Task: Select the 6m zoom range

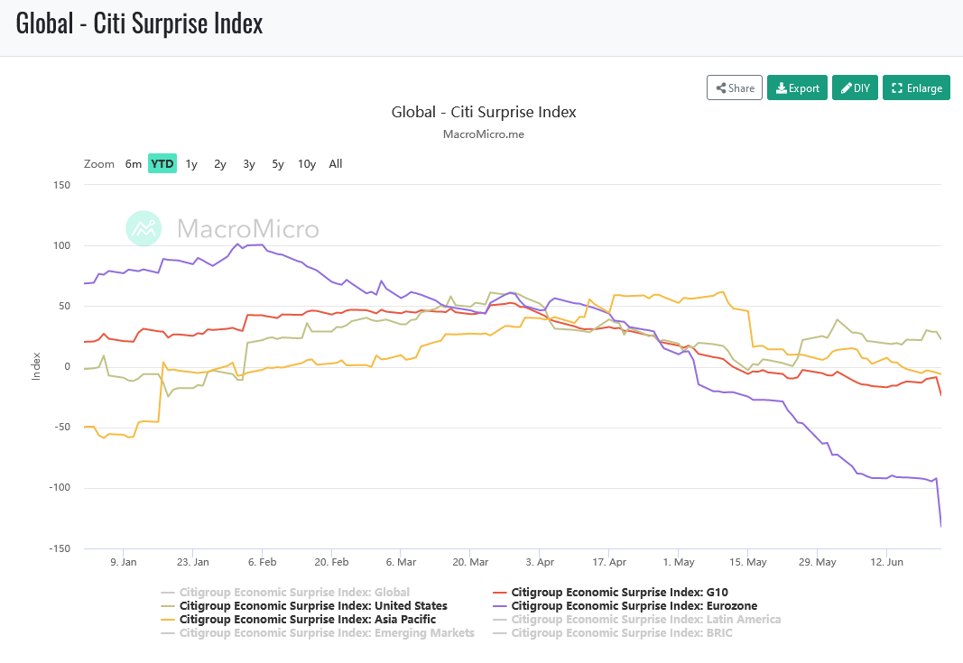Action: pyautogui.click(x=134, y=164)
